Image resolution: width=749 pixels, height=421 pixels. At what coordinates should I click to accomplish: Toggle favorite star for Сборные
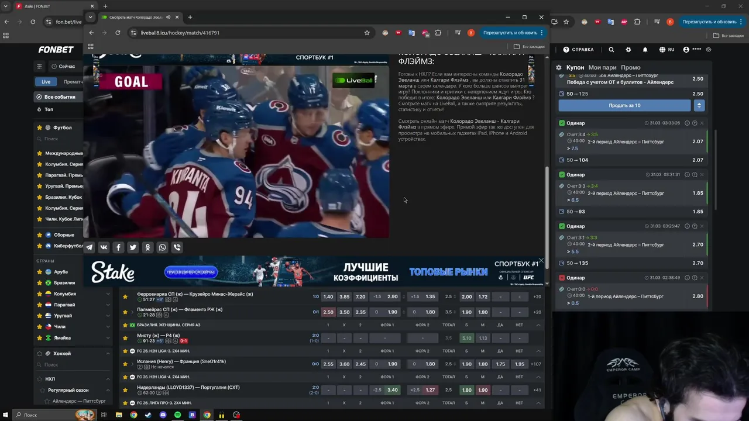[40, 235]
